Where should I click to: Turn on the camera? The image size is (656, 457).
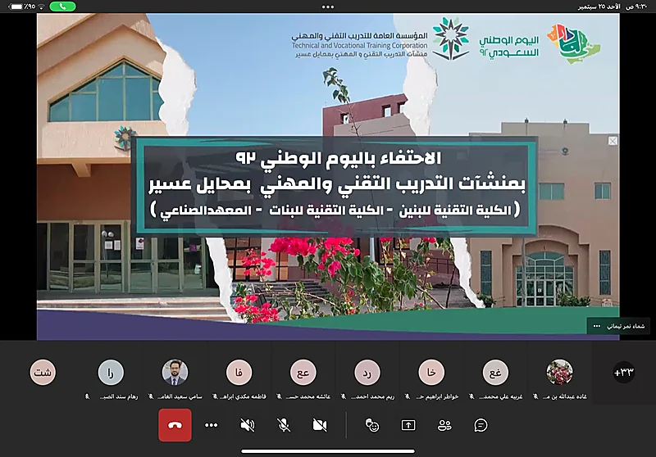[320, 425]
